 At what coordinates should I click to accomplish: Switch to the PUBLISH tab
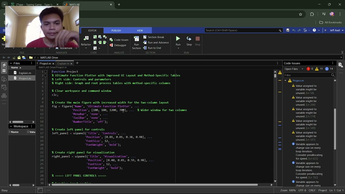click(x=116, y=30)
